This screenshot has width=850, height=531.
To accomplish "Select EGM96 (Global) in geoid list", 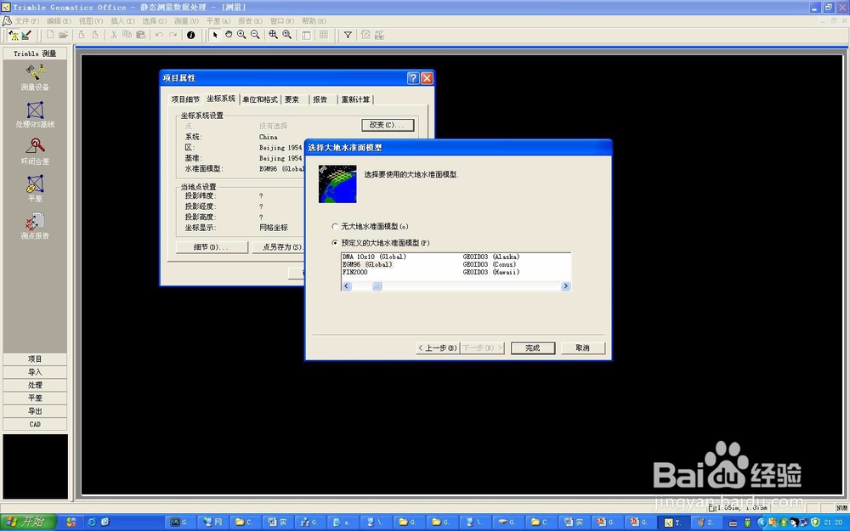I will click(367, 264).
